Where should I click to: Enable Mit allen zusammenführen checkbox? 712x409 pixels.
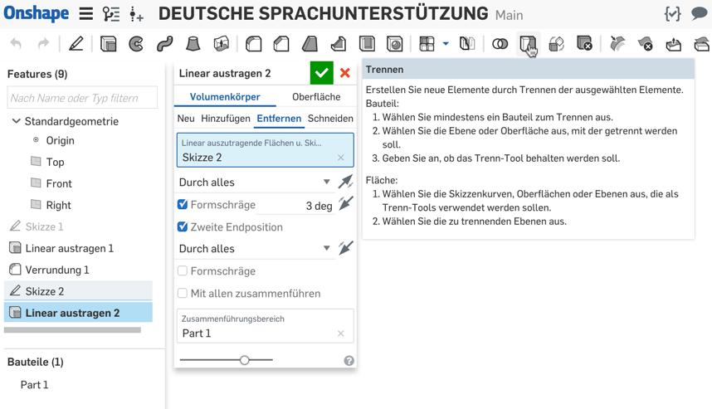pos(183,293)
